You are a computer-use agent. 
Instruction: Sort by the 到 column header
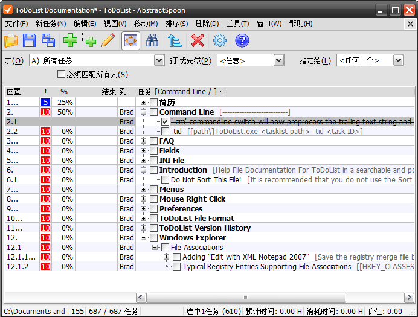pos(127,92)
